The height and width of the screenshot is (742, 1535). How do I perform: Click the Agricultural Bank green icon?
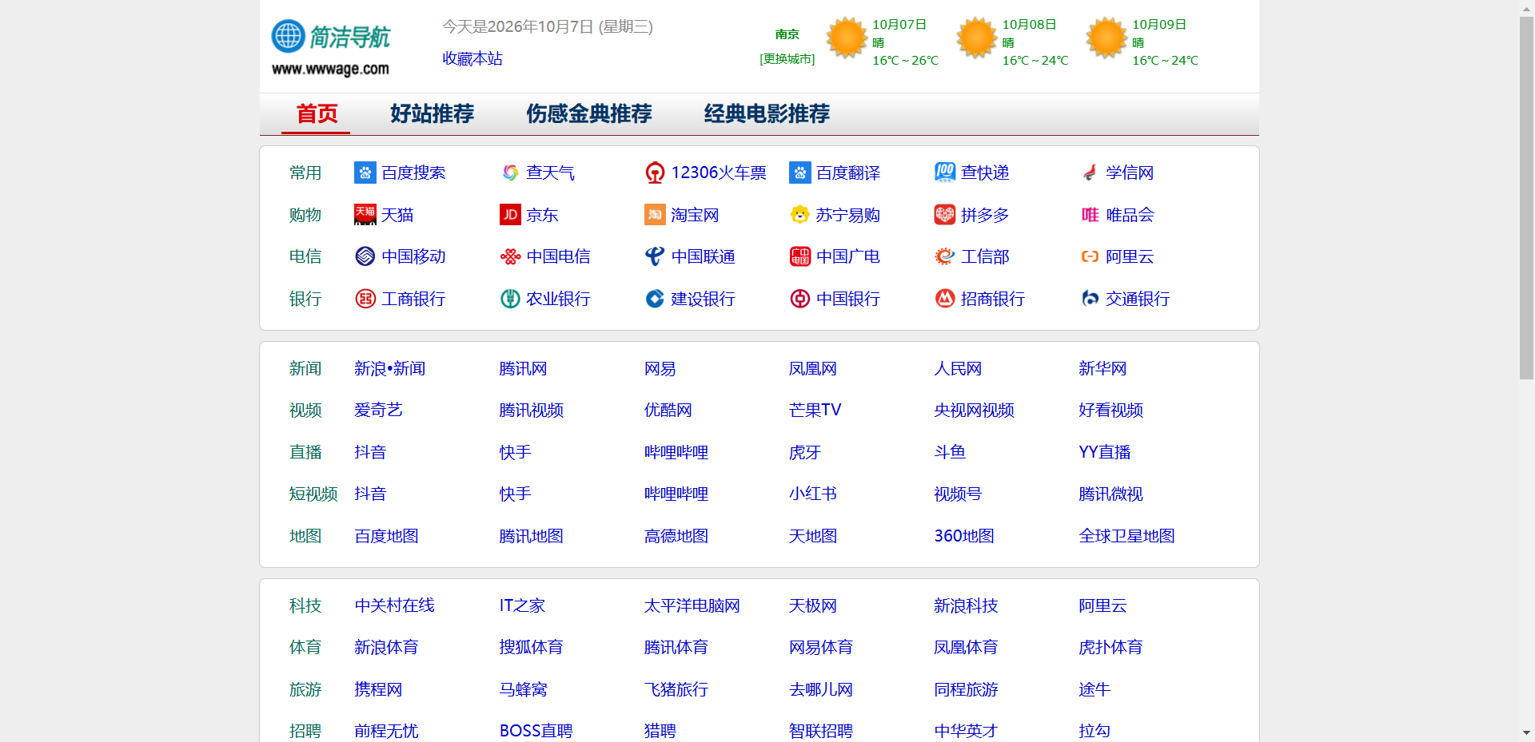(x=510, y=299)
